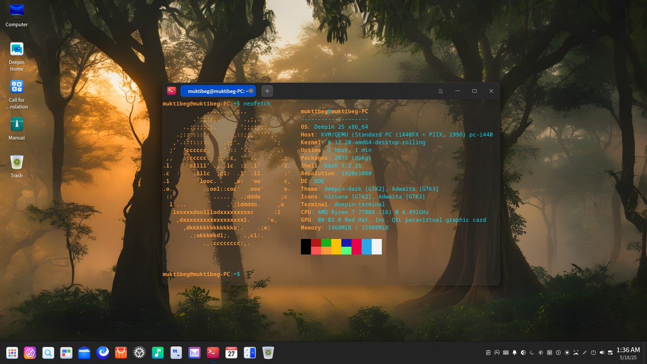Click the 'Packages: 2076 (dpkg)' line

tap(336, 158)
